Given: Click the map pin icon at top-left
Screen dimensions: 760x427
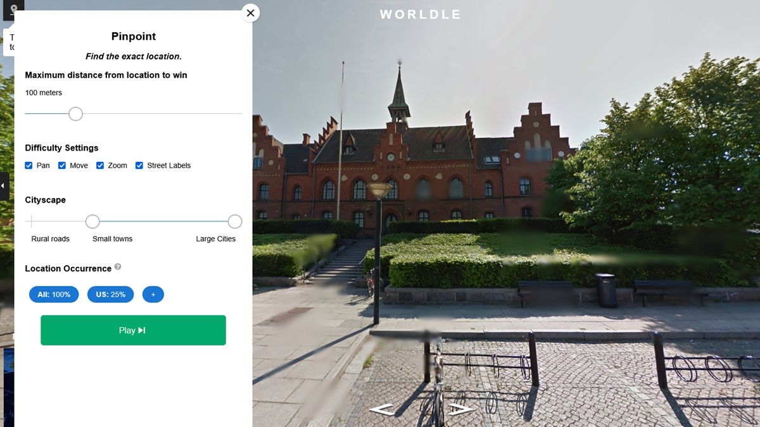Looking at the screenshot, I should coord(13,9).
